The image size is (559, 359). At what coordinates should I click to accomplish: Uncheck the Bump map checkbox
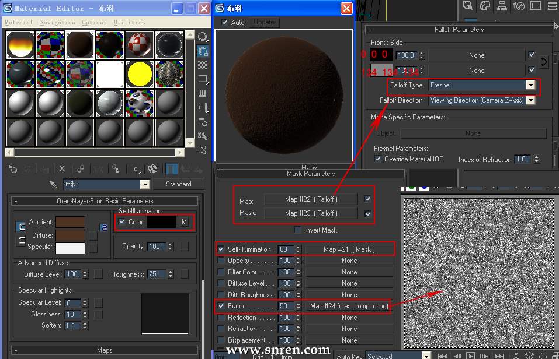[221, 305]
